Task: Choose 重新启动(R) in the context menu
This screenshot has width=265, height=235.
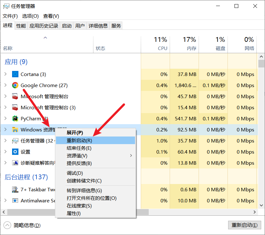Action: (96, 140)
